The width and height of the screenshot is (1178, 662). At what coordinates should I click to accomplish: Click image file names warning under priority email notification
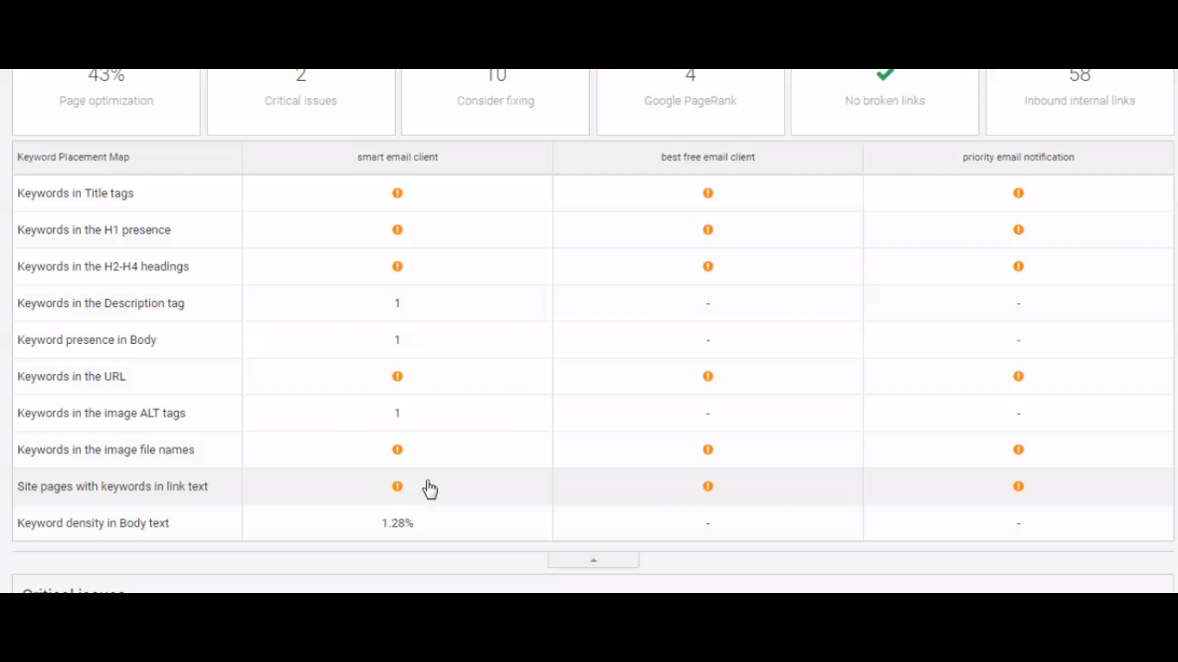coord(1018,450)
